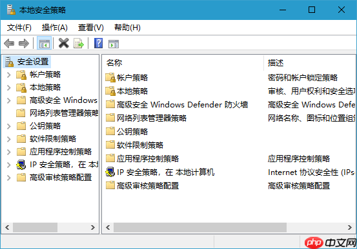Select 网络列表管理器策略 row in list
Image resolution: width=357 pixels, height=249 pixels.
[x=152, y=118]
